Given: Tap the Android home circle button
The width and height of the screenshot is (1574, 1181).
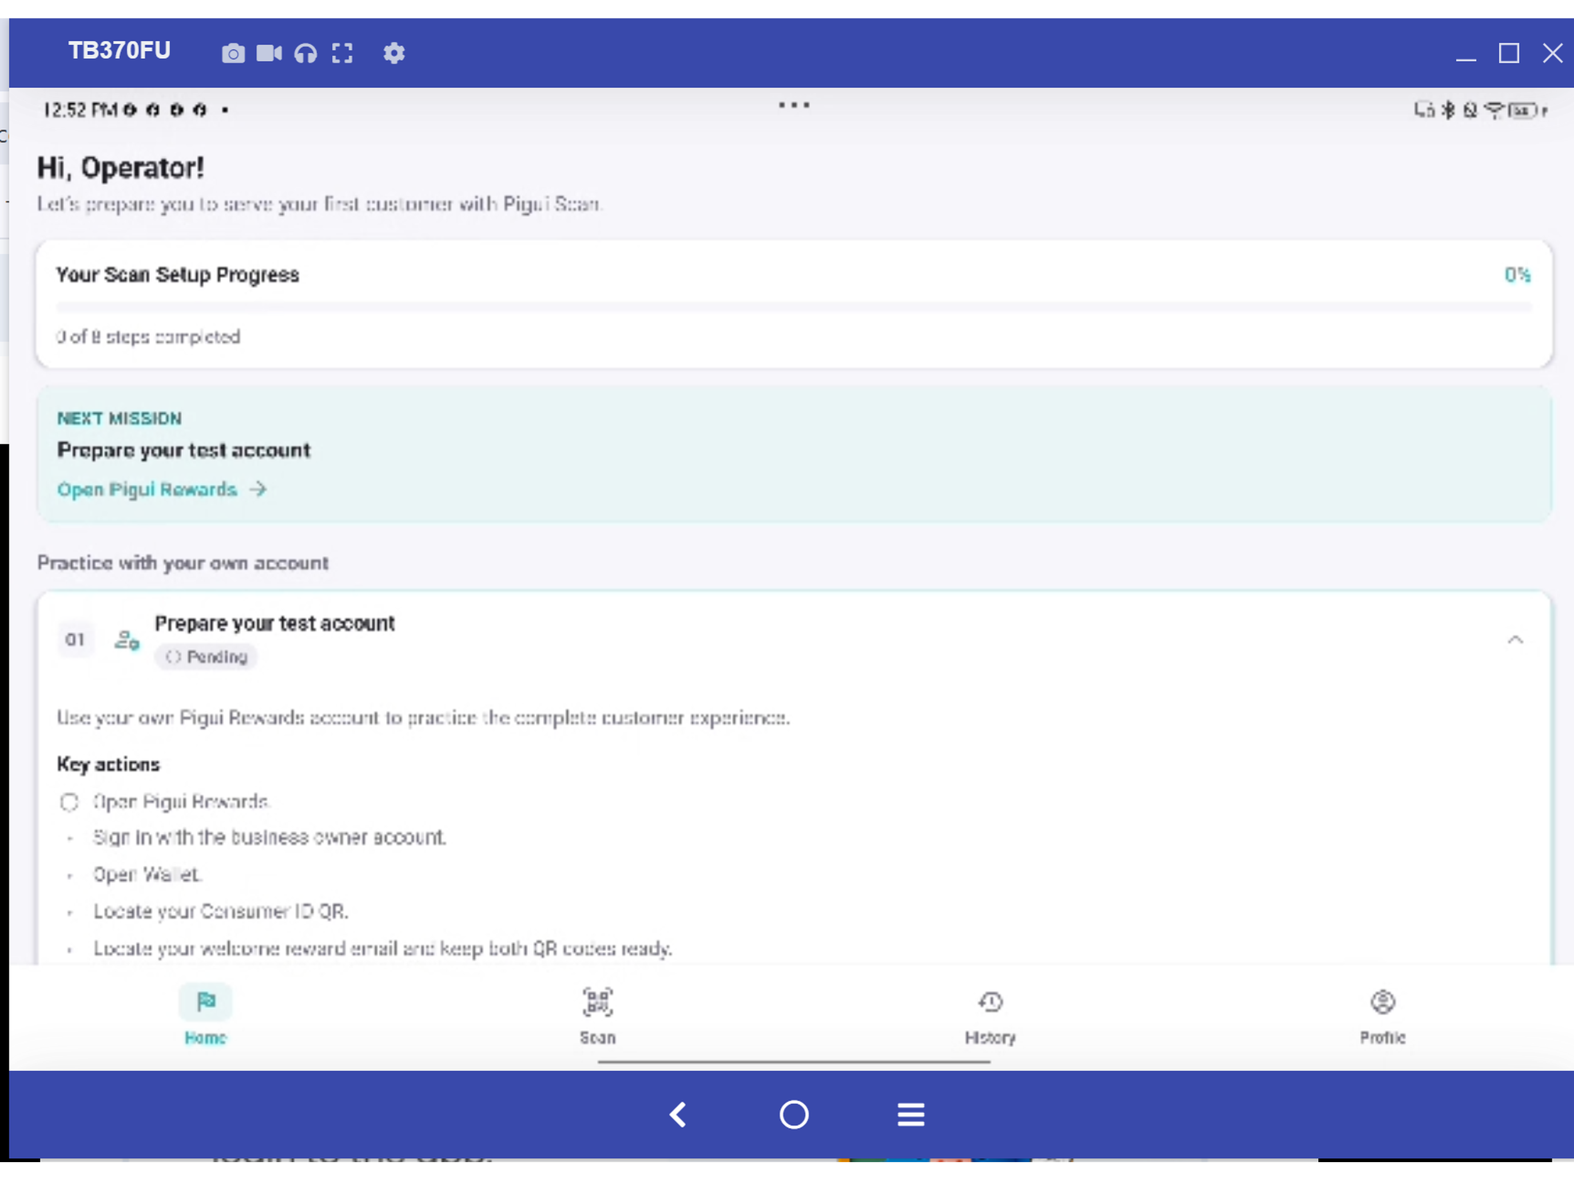Looking at the screenshot, I should coord(794,1114).
